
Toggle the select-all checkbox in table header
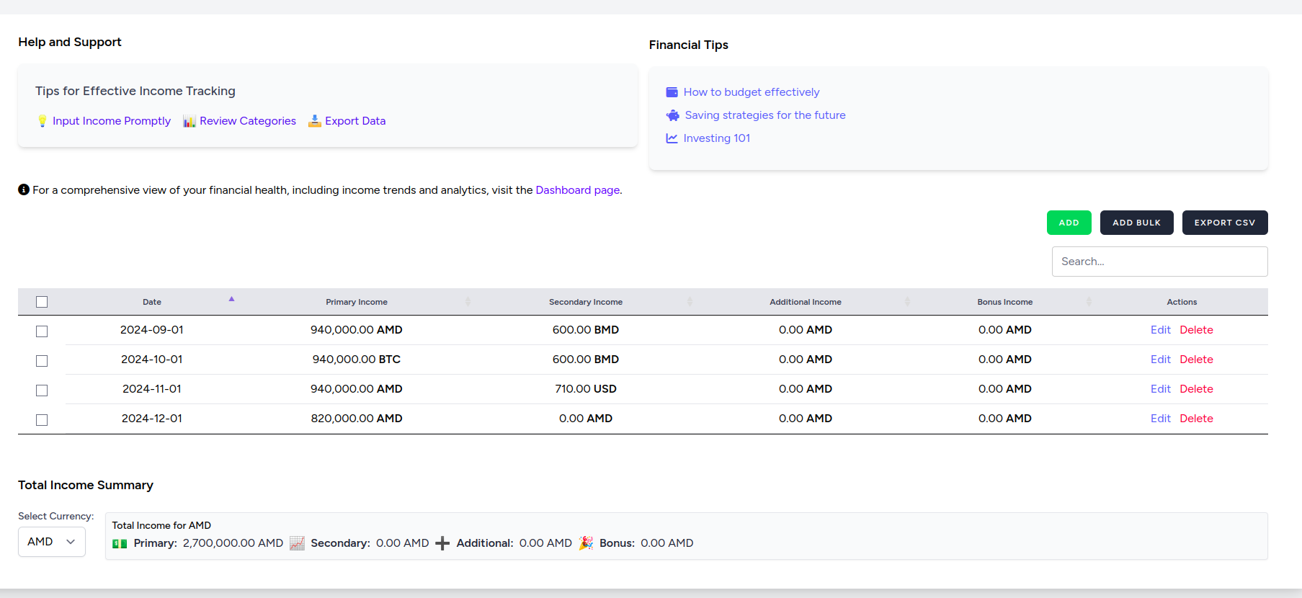42,302
